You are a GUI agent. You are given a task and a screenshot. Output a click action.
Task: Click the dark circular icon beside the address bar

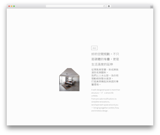point(109,6)
